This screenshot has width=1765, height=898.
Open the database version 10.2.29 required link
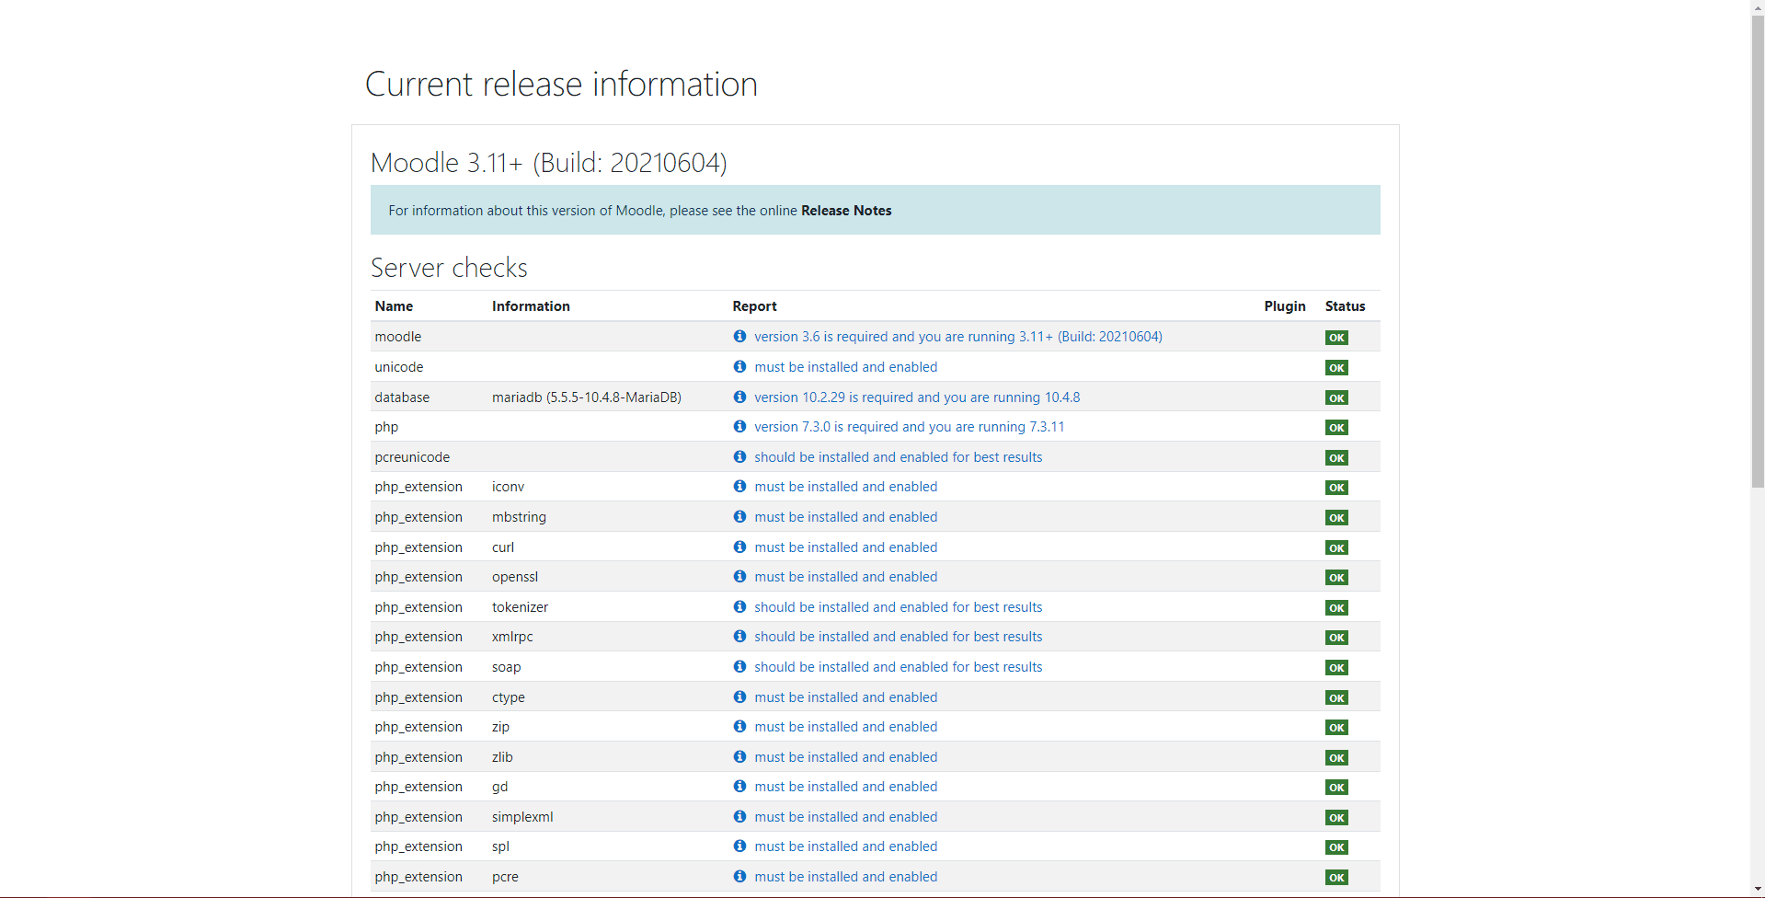917,397
